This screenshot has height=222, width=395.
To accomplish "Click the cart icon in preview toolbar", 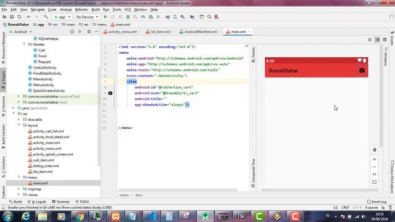I will coord(362,70).
